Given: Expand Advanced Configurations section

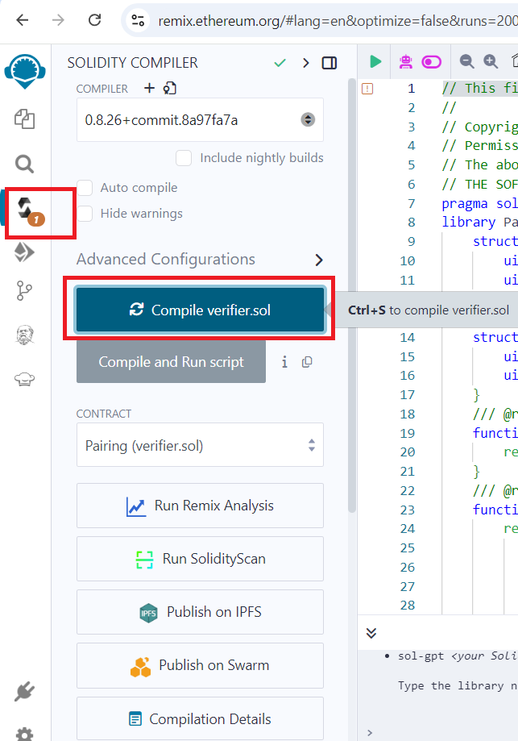Looking at the screenshot, I should click(x=200, y=260).
